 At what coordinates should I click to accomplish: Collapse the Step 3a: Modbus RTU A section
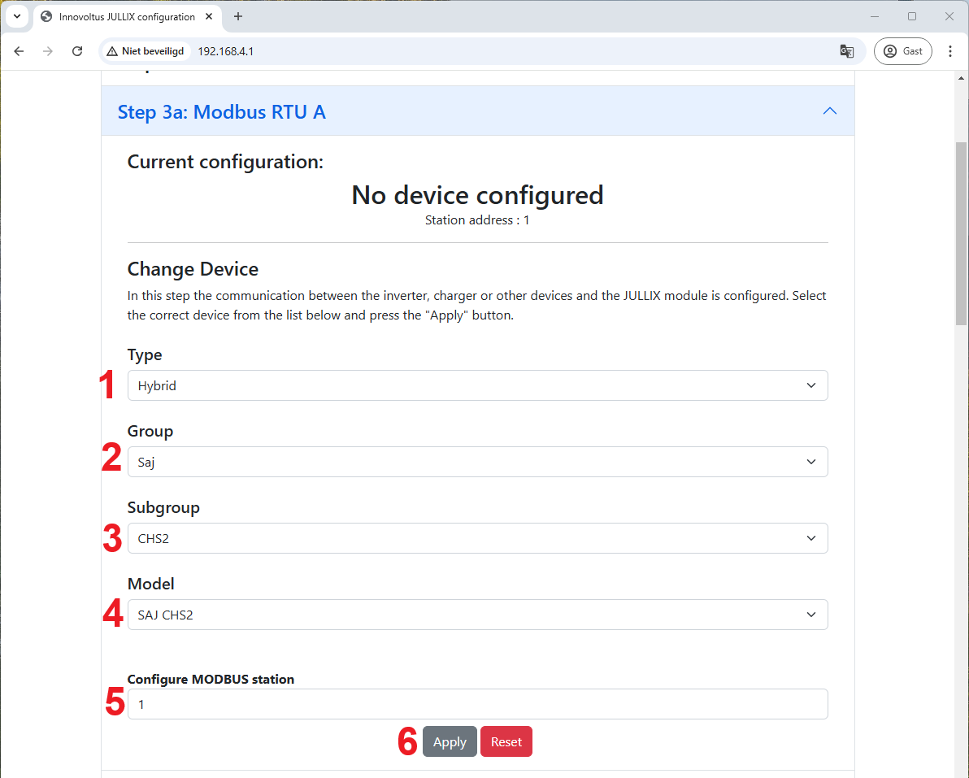pos(478,111)
